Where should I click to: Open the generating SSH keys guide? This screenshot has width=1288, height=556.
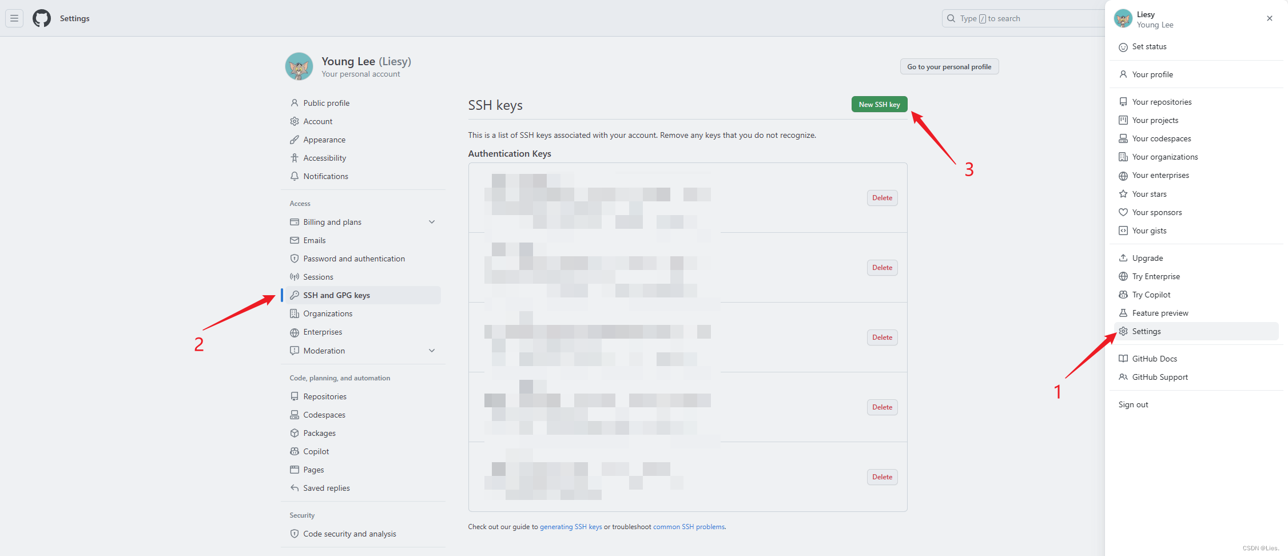point(571,527)
